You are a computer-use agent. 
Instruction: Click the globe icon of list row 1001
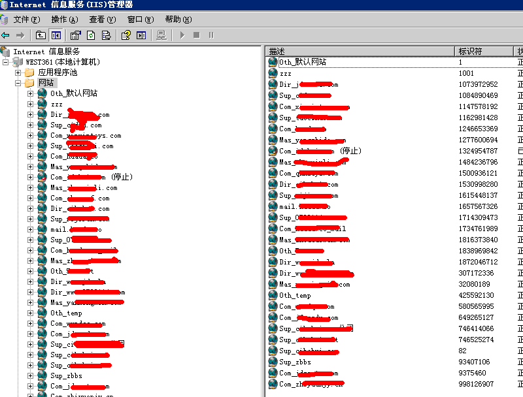coord(273,73)
